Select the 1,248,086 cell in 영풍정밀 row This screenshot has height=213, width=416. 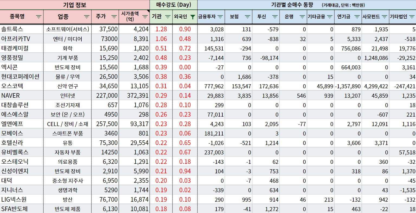tap(376, 58)
